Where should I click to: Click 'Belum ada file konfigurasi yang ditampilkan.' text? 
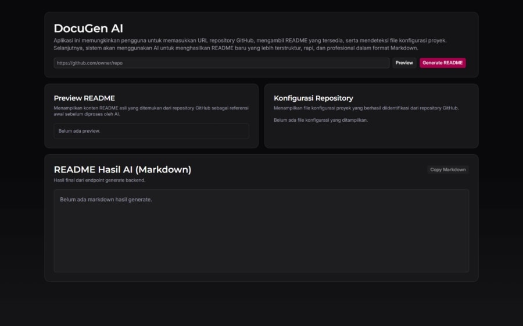[x=321, y=121]
